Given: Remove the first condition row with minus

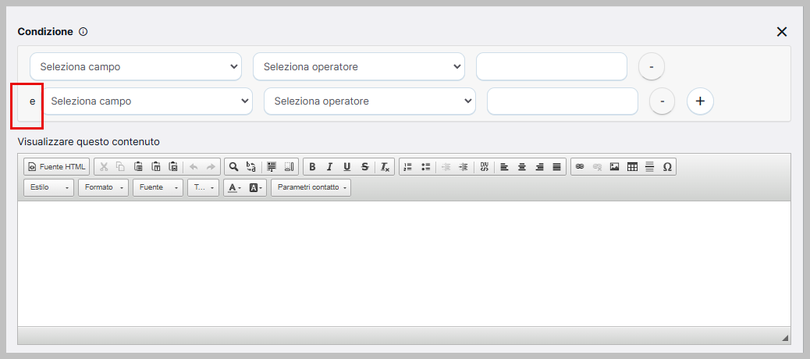Looking at the screenshot, I should [651, 67].
